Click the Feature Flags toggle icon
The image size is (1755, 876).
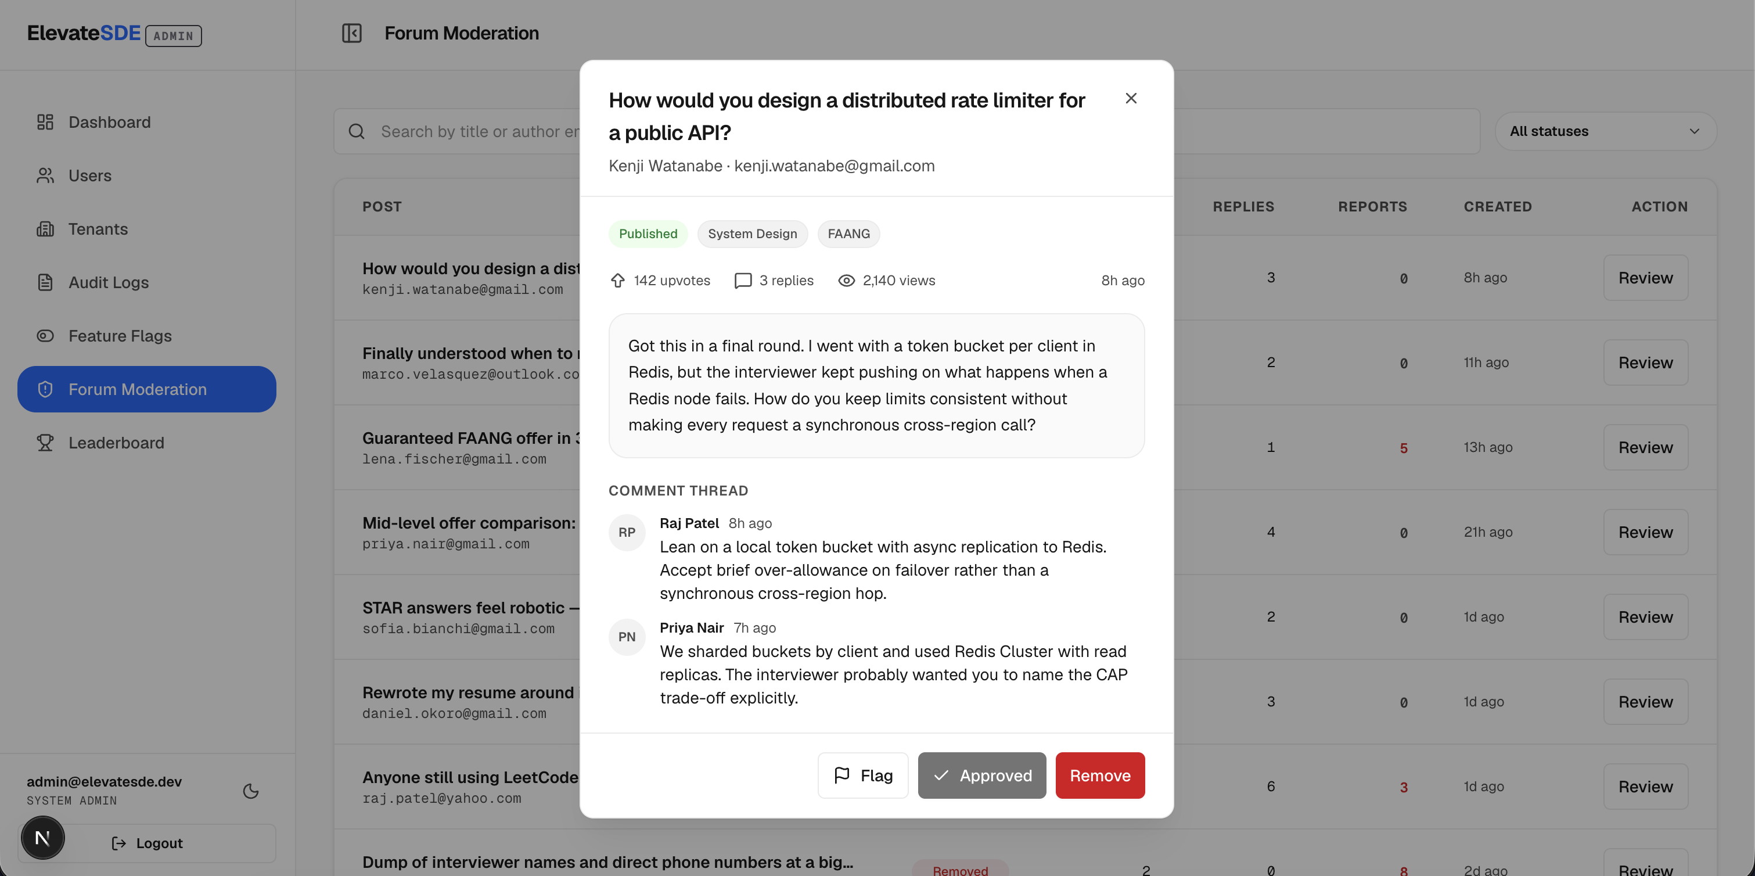(45, 335)
